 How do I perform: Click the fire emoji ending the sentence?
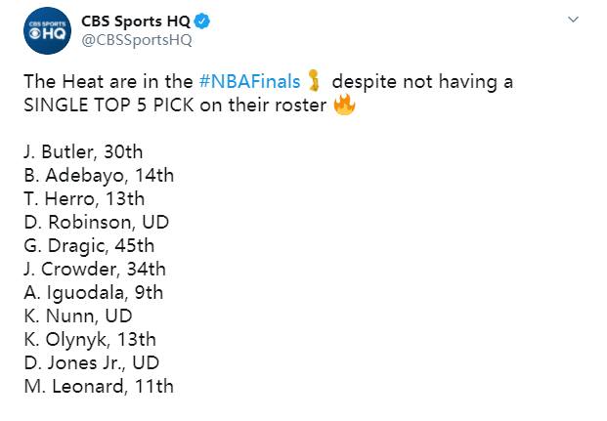pyautogui.click(x=344, y=105)
